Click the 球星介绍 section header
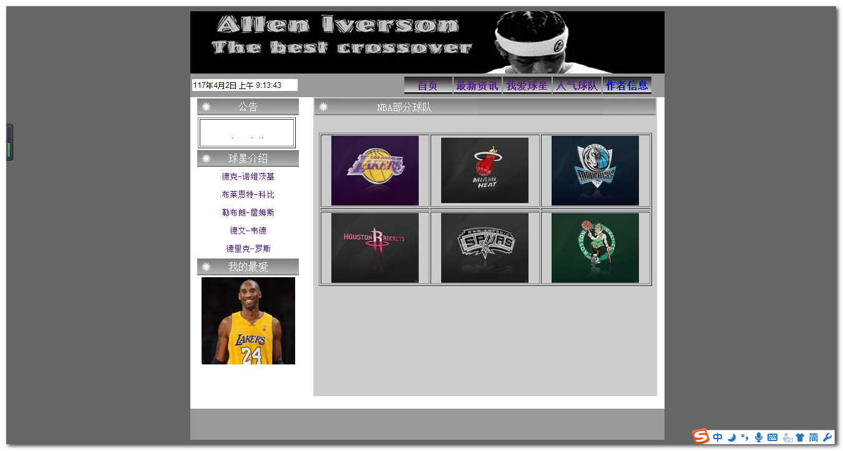Viewport: 843px width, 451px height. (248, 158)
